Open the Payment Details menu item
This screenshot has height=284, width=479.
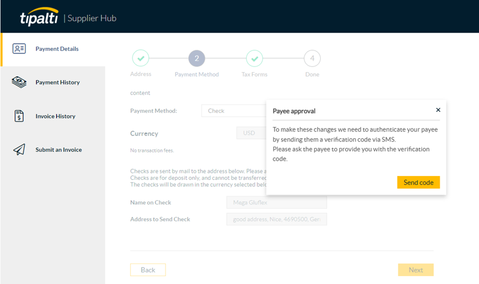53,49
